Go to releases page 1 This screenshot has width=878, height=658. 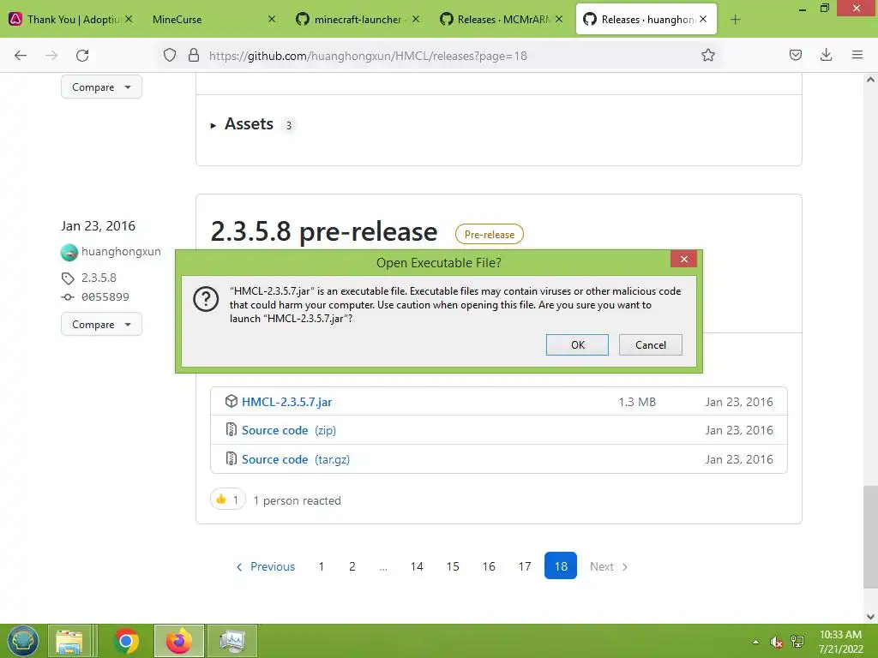[322, 566]
